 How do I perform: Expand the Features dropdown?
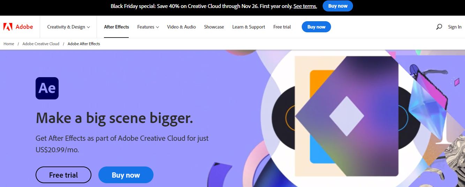148,27
